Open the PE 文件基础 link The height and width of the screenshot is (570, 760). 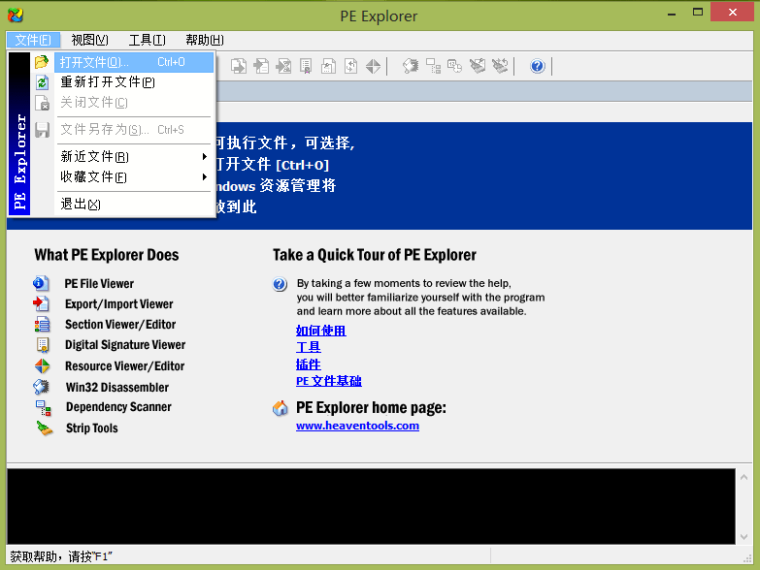coord(329,381)
